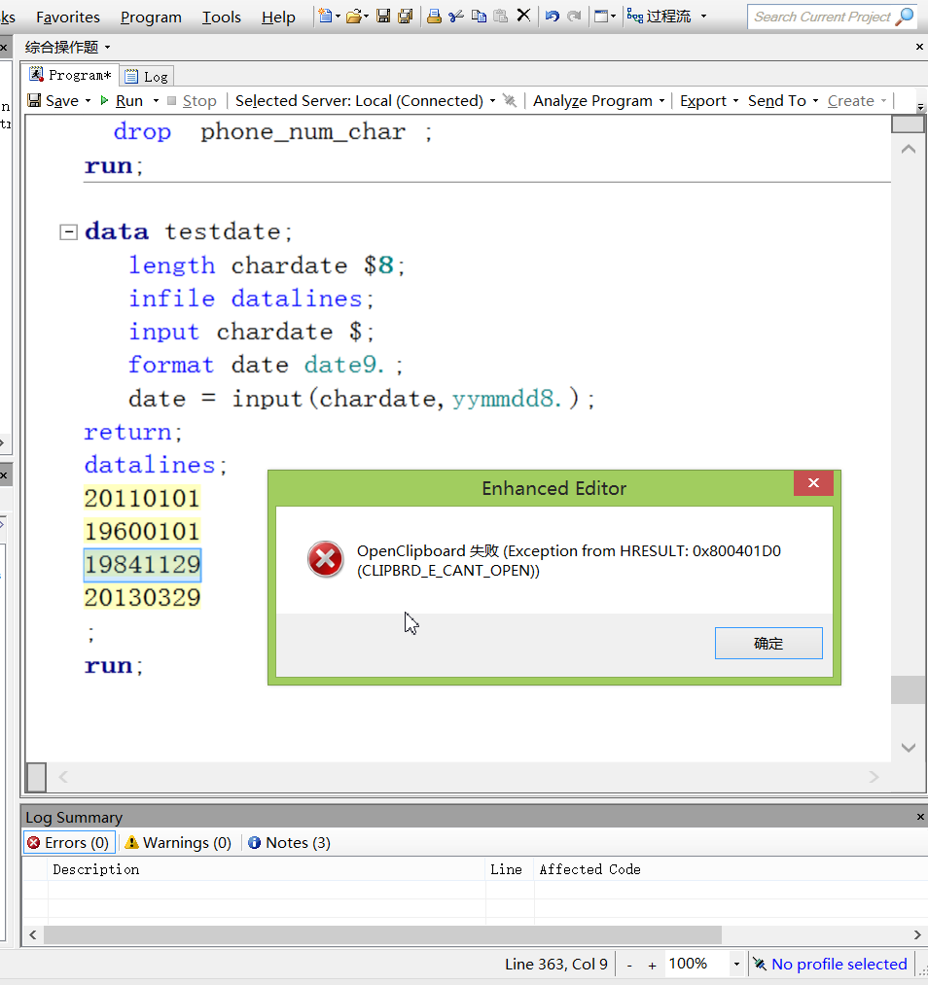Click the Copy icon in the toolbar
The image size is (928, 985).
pos(479,16)
